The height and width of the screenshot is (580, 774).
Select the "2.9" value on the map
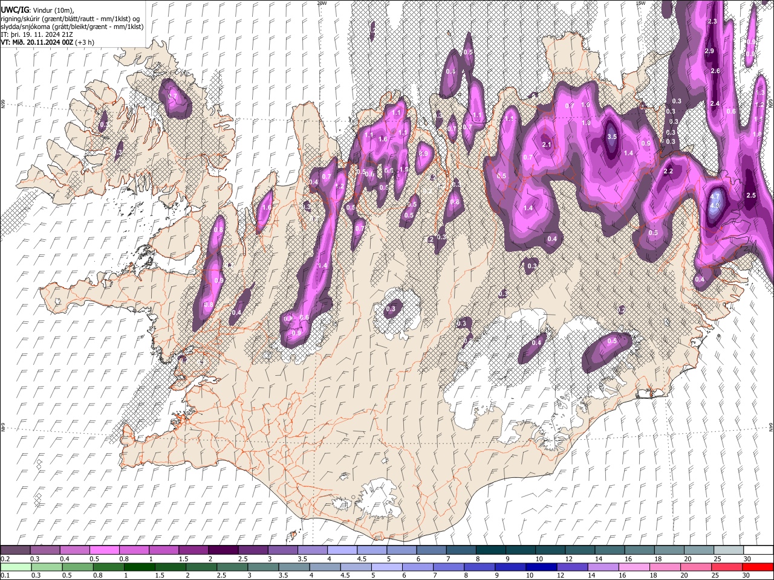[709, 51]
